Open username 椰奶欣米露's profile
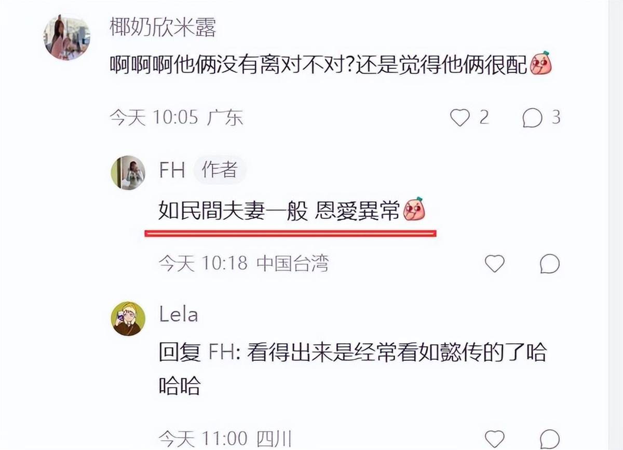This screenshot has height=450, width=623. tap(162, 27)
